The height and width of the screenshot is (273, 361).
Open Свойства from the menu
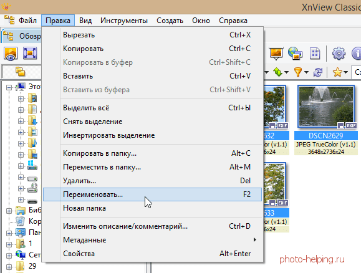[x=152, y=254]
